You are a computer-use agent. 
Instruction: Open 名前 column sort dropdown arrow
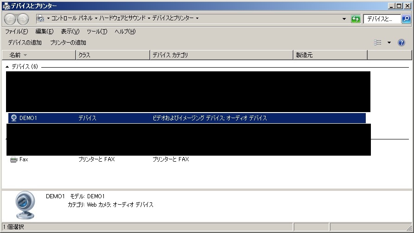point(25,55)
